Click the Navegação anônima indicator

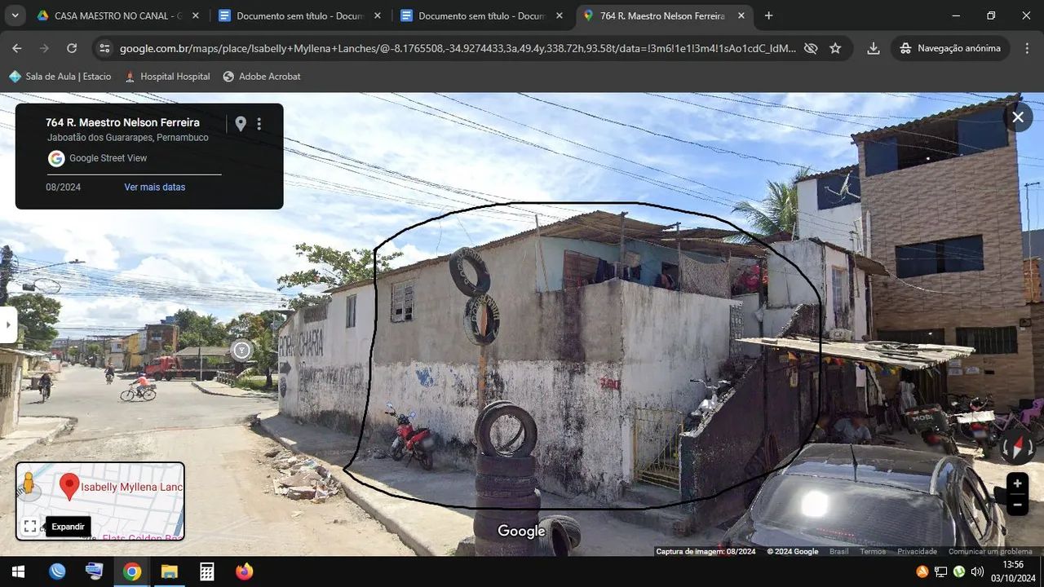(950, 48)
